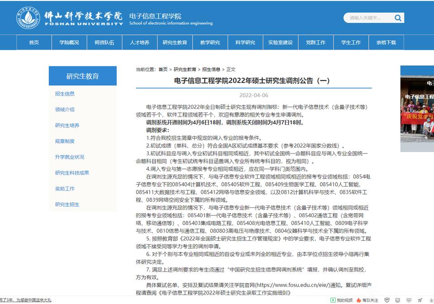Switch to the 首页 navigation tab
Viewport: 434px width, 304px height.
[33, 42]
